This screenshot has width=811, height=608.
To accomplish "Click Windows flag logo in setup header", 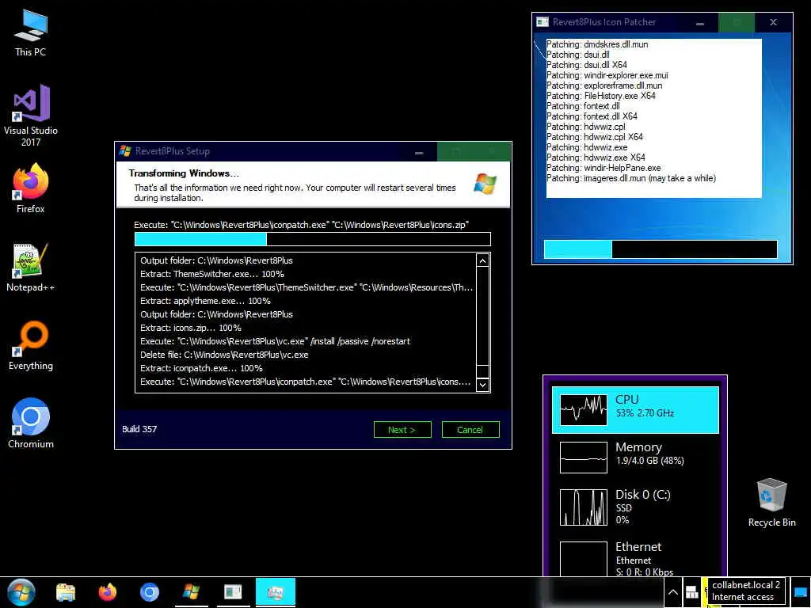I will [x=485, y=184].
